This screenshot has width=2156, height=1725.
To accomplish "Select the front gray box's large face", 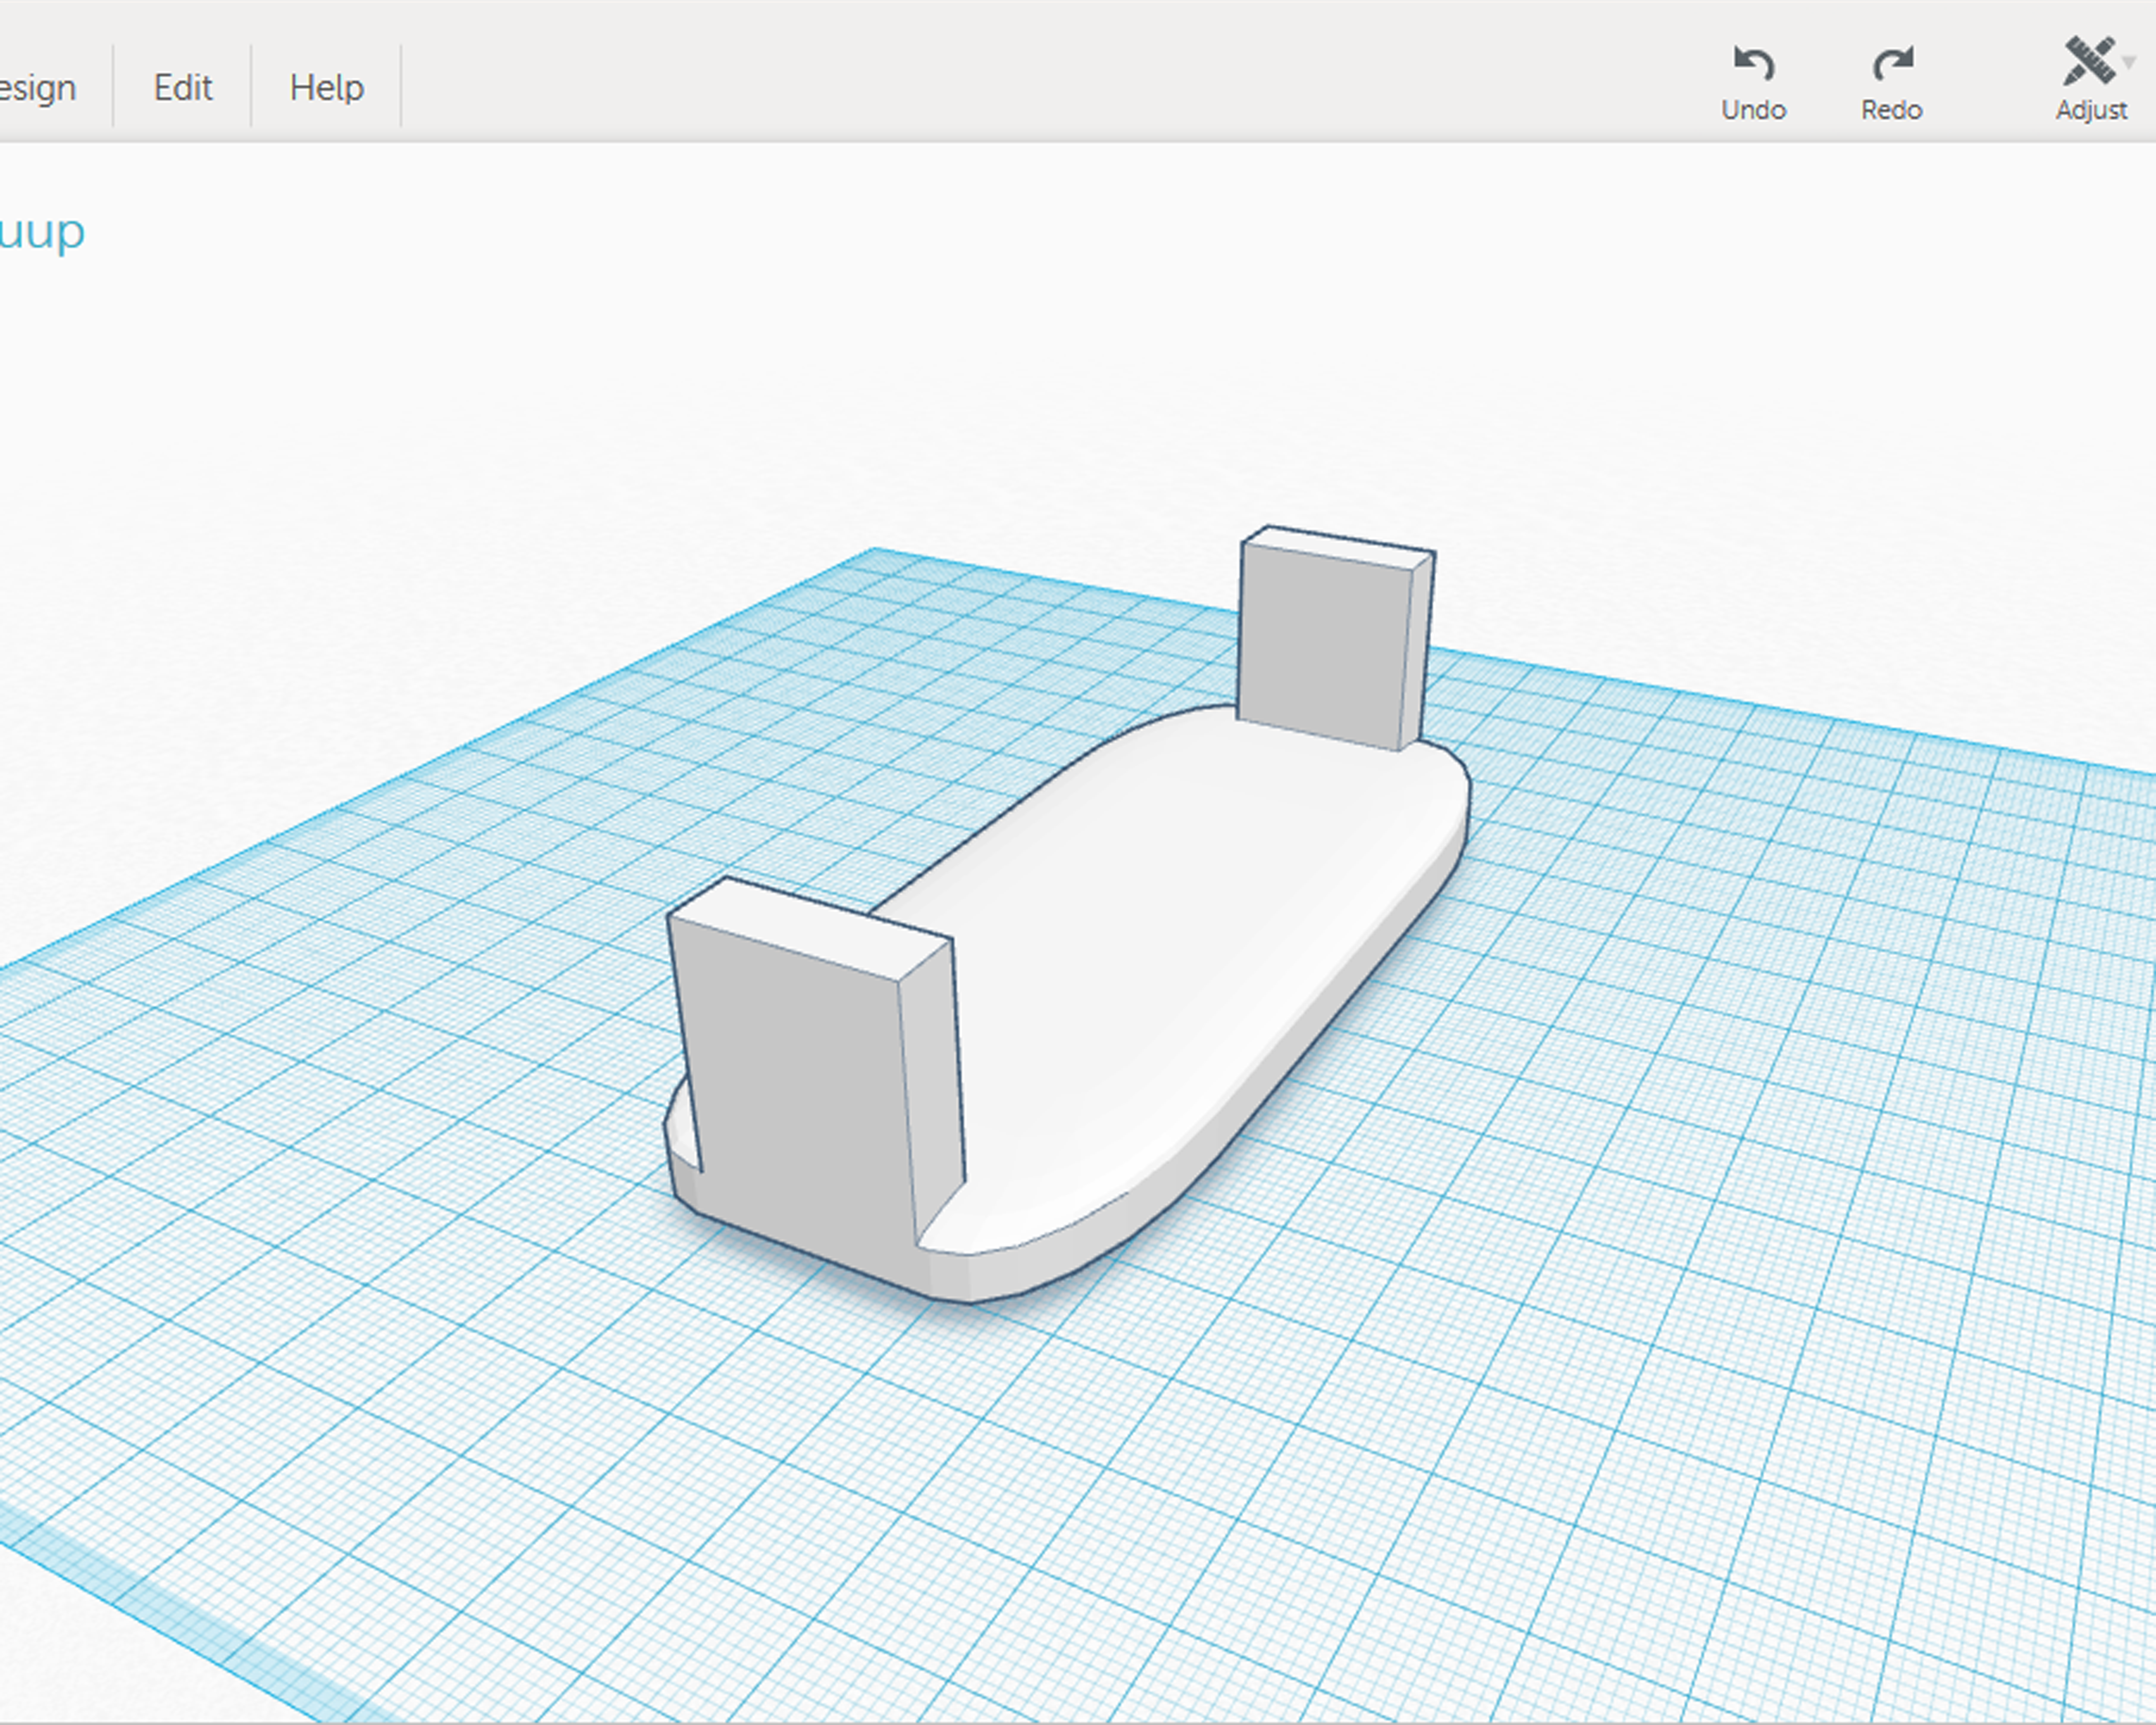I will click(795, 1080).
